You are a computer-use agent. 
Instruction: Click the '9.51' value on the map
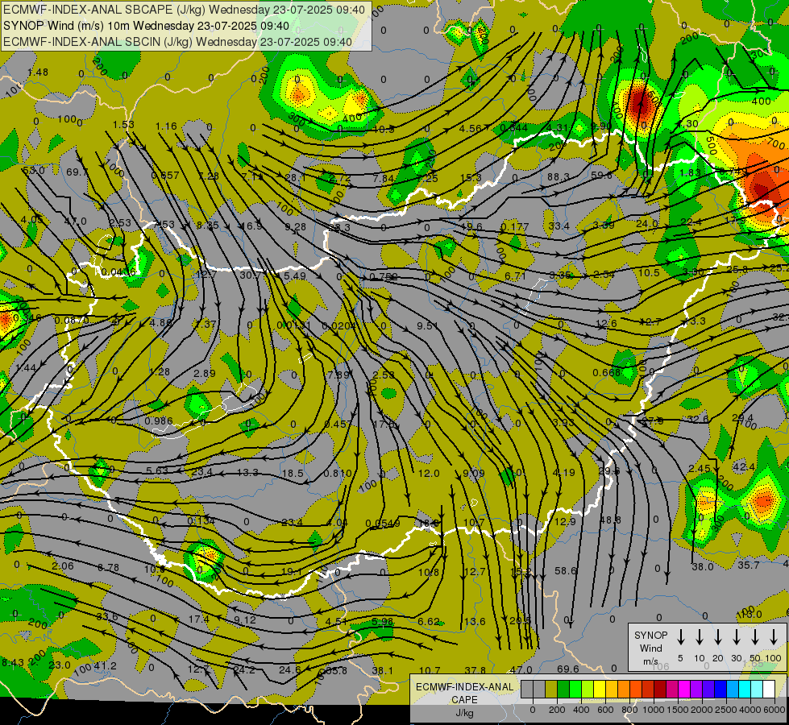[428, 325]
